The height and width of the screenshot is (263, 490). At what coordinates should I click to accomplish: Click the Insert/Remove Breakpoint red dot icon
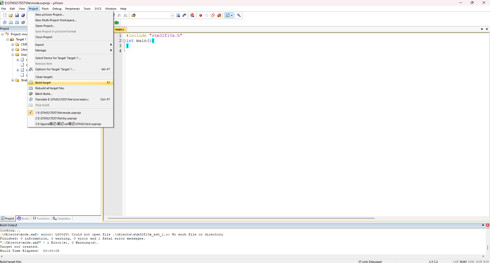201,15
